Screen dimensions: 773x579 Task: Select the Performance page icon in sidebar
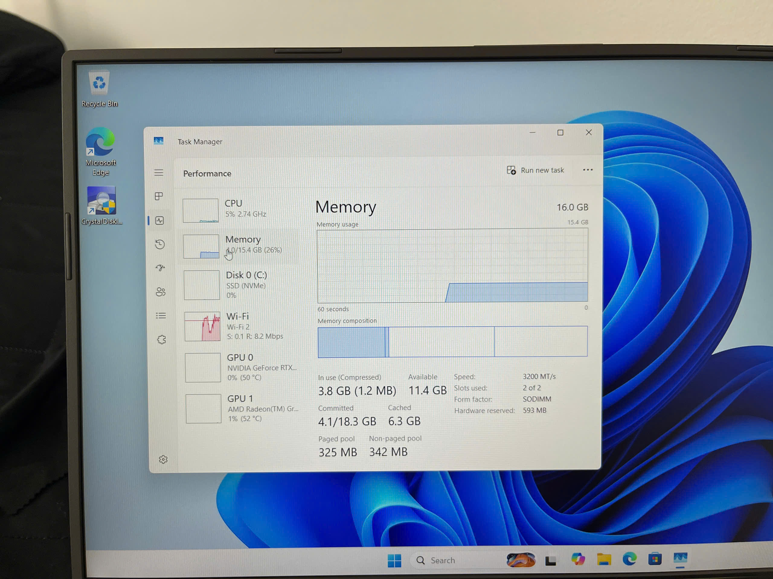click(x=160, y=220)
